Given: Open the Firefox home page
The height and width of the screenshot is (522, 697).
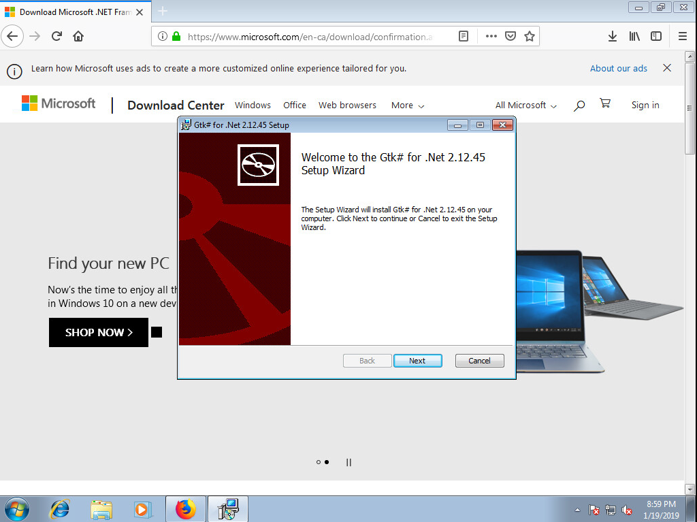Looking at the screenshot, I should coord(78,37).
